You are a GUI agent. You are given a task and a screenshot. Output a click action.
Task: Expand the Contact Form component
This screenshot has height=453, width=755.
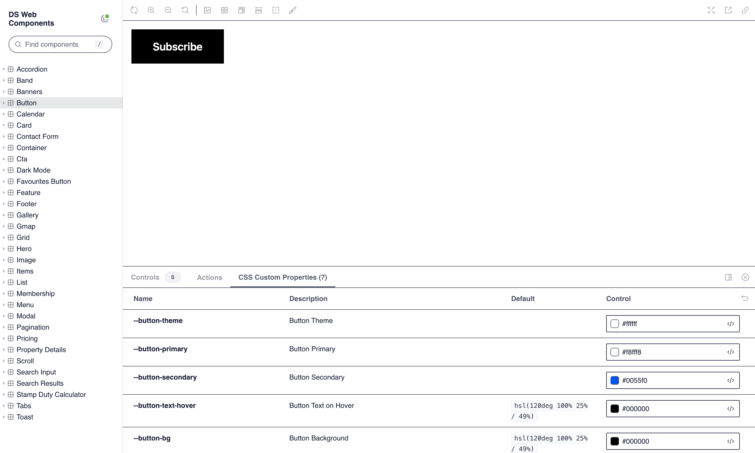coord(4,136)
